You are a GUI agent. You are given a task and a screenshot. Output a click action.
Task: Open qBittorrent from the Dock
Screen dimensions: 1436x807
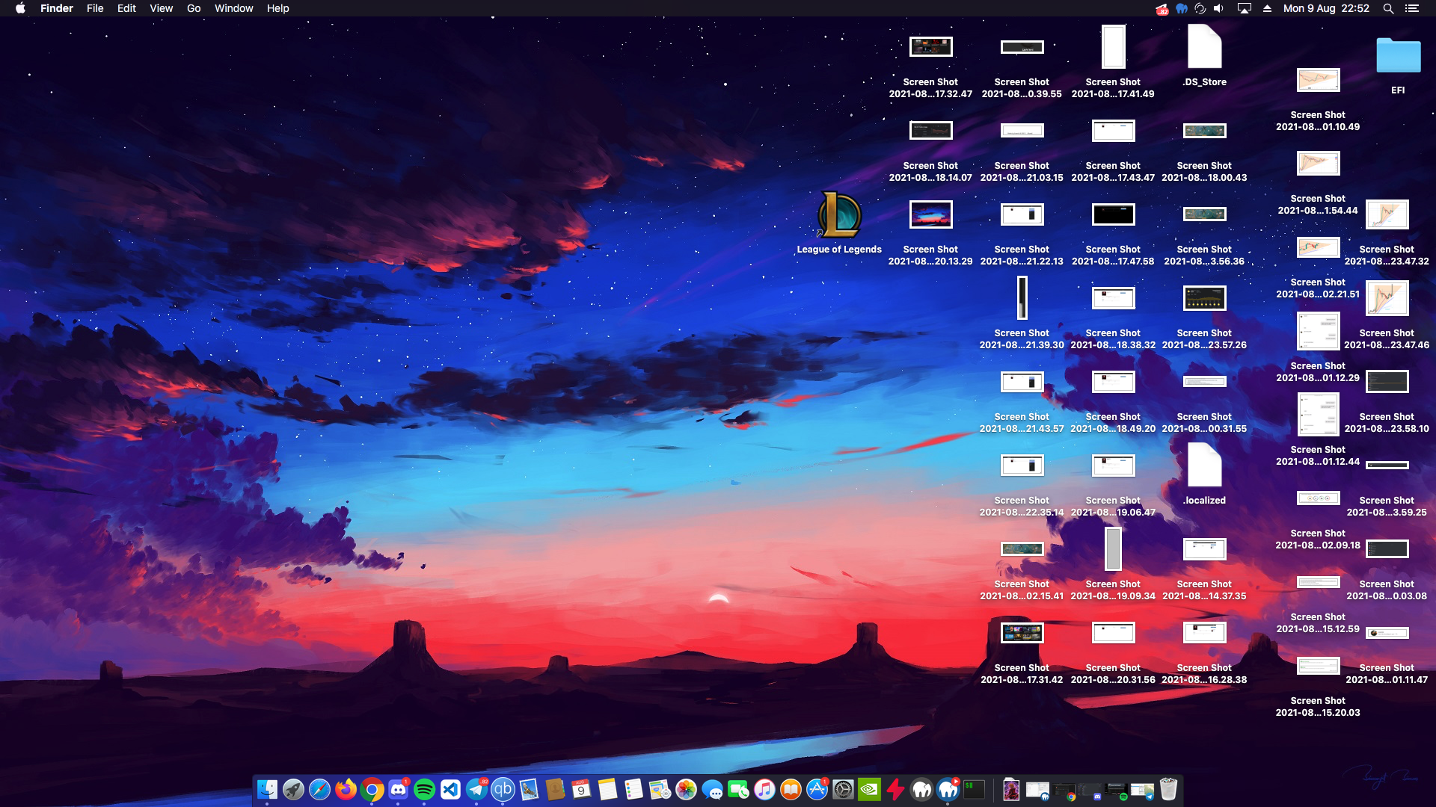[503, 789]
